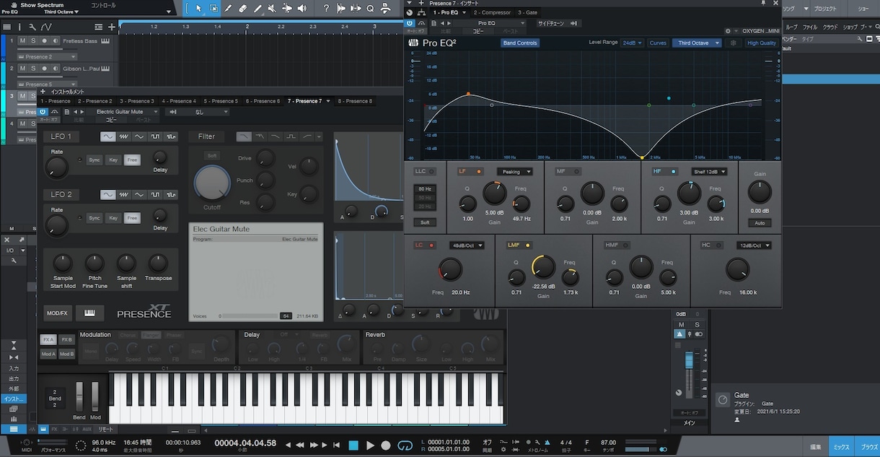Open the 8 - Presence 8 tab
This screenshot has width=880, height=457.
354,101
